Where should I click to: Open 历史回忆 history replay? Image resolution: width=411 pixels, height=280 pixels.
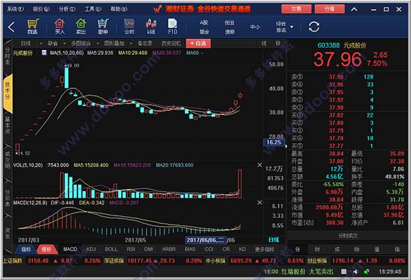[x=171, y=43]
